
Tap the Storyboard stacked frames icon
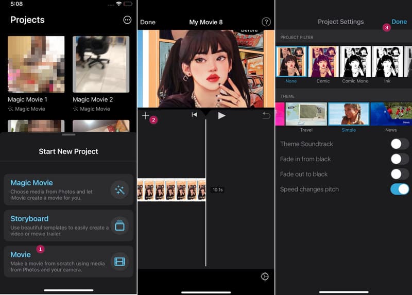119,225
